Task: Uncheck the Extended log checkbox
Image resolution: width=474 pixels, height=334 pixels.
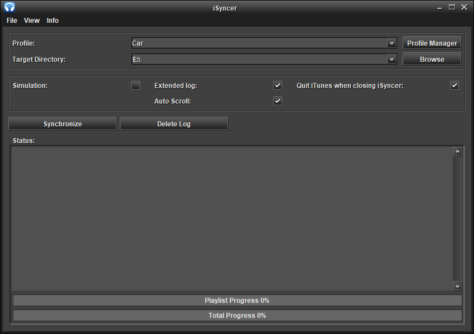Action: [x=278, y=85]
